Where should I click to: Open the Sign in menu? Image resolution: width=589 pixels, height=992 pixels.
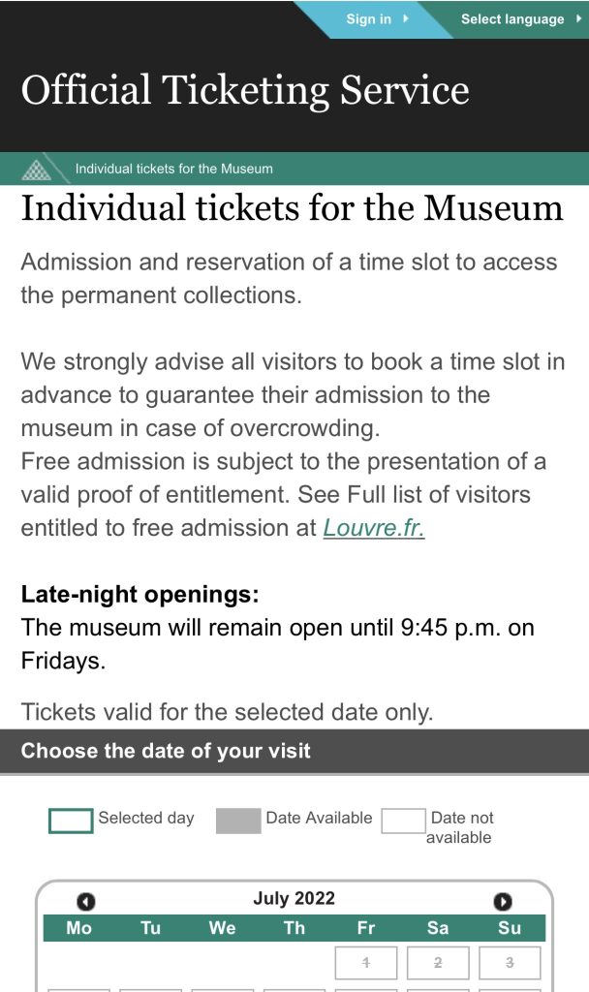point(376,19)
